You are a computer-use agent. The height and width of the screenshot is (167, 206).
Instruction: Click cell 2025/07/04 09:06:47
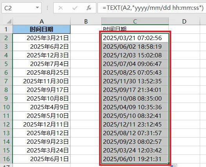coord(135,64)
